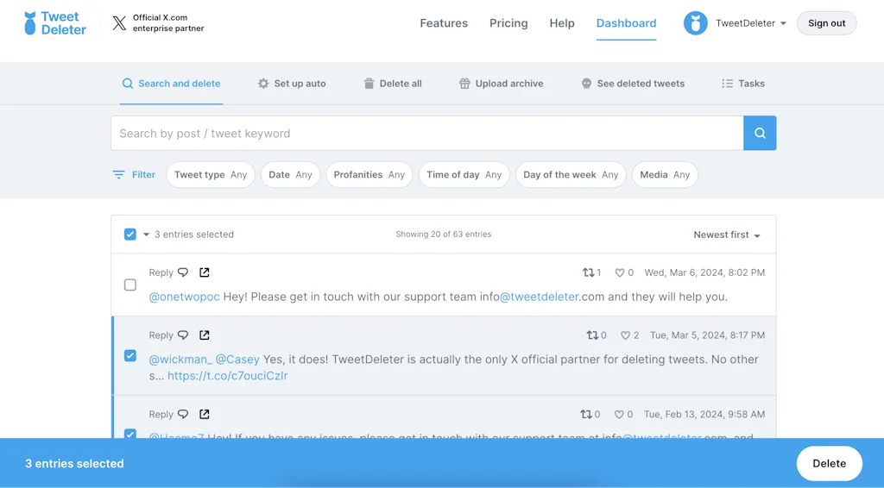Click the @onetwopoc mention link
884x488 pixels.
pyautogui.click(x=184, y=297)
